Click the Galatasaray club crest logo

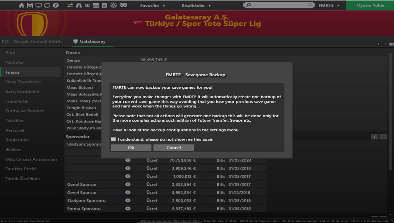(x=32, y=24)
